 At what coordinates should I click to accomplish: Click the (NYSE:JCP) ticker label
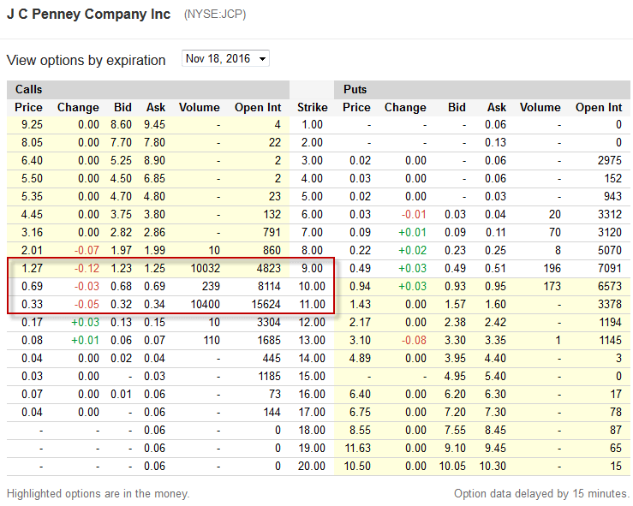tap(215, 15)
